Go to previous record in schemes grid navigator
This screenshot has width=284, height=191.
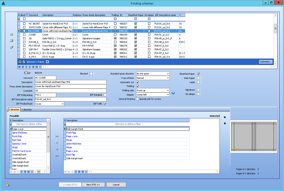click(x=26, y=67)
